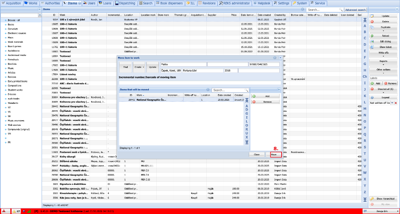
Task: Expand the Write offs dropdown
Action: click(x=384, y=54)
